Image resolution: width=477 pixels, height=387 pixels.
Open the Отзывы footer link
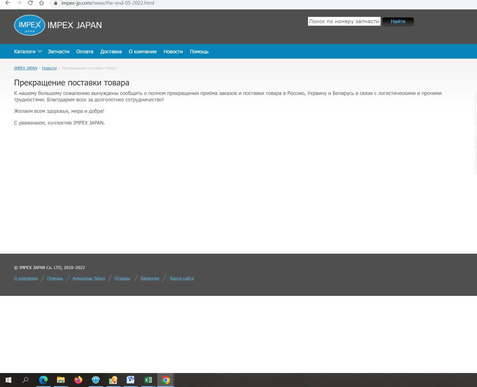click(x=122, y=278)
